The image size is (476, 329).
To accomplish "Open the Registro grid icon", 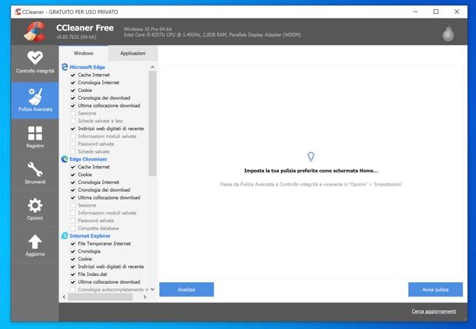I will tap(35, 133).
